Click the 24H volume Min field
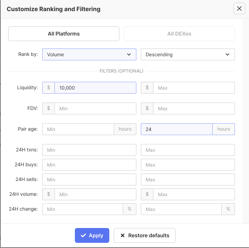249x248 pixels. pyautogui.click(x=95, y=194)
